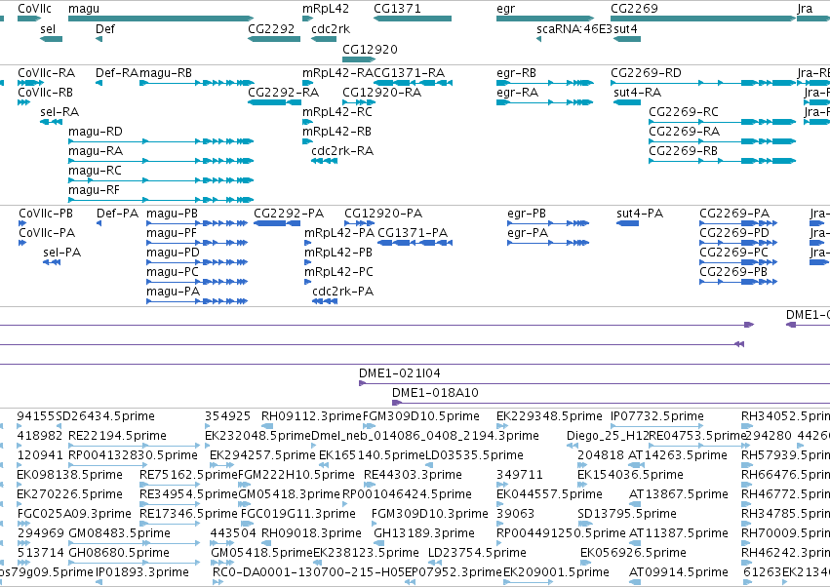Select the CG2269-RC transcript
Viewport: 830px width, 587px height.
(722, 122)
